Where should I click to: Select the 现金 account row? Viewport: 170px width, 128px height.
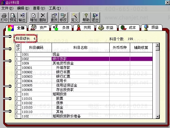click(x=84, y=54)
